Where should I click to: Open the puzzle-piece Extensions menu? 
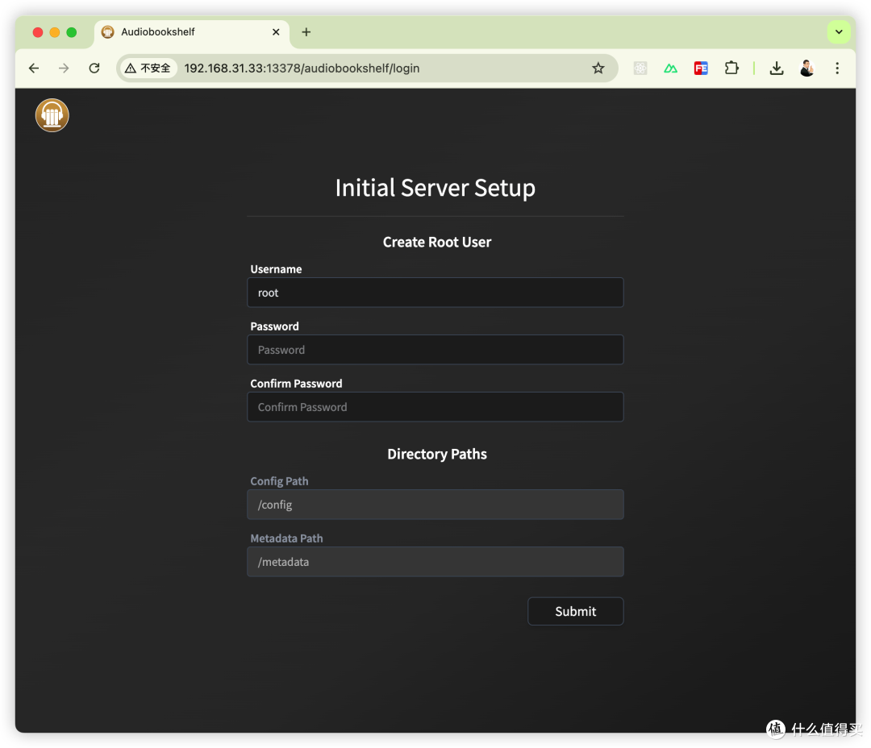[x=731, y=69]
